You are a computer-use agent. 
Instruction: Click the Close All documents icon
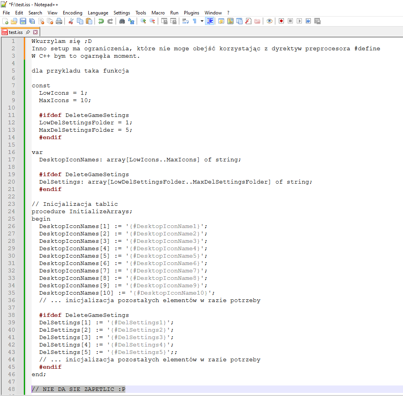click(x=50, y=21)
